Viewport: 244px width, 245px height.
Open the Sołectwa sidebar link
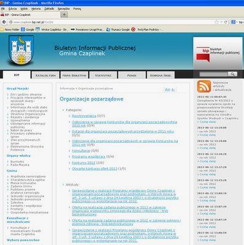pyautogui.click(x=17, y=203)
